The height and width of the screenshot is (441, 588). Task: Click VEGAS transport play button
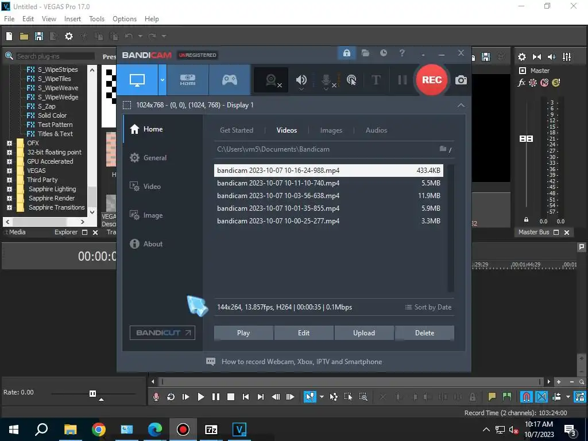200,397
